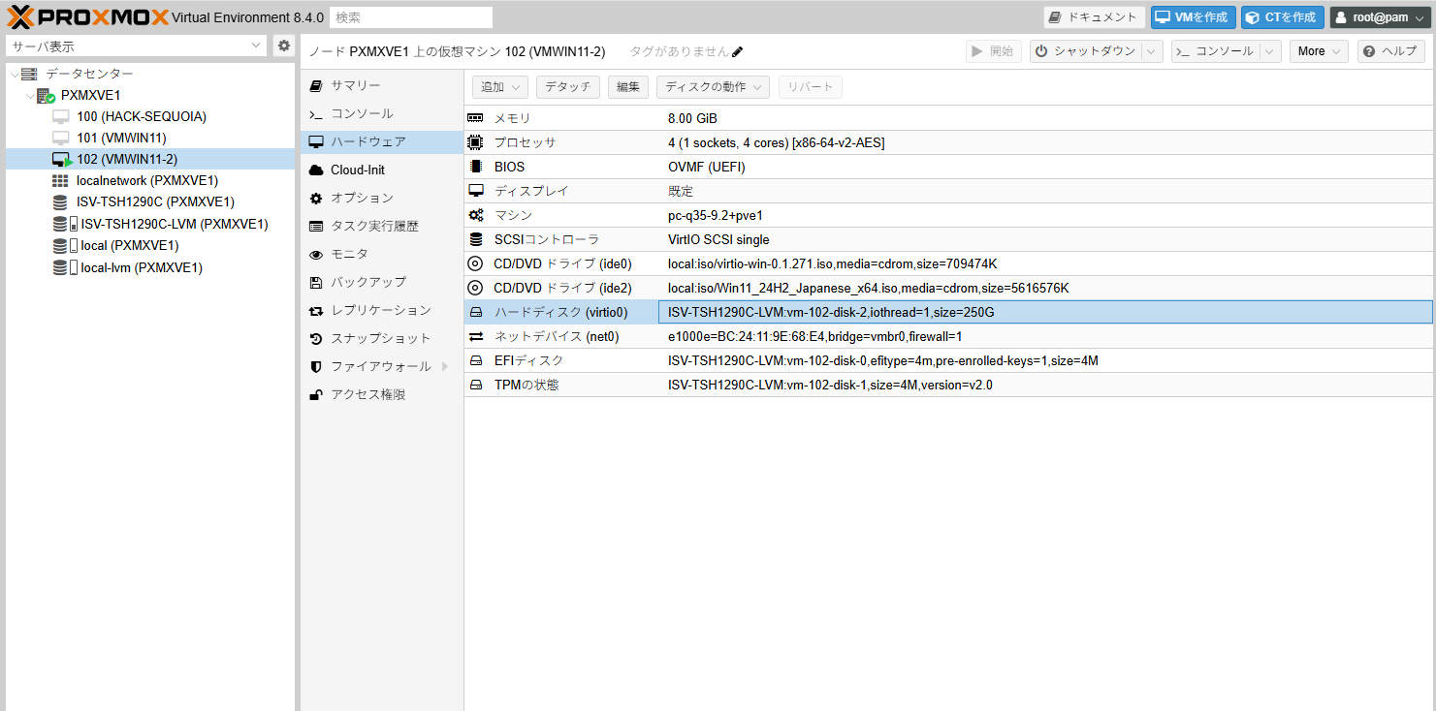Collapse the PXMXVE1 node in tree

(29, 96)
